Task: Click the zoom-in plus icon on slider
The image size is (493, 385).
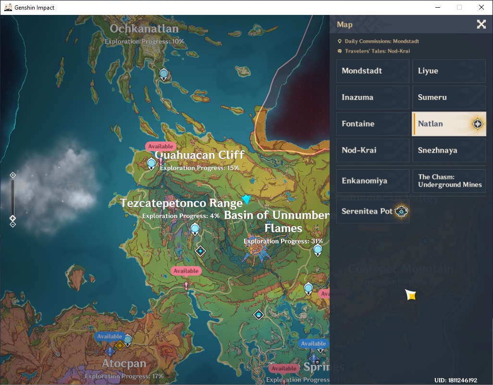Action: (12, 175)
